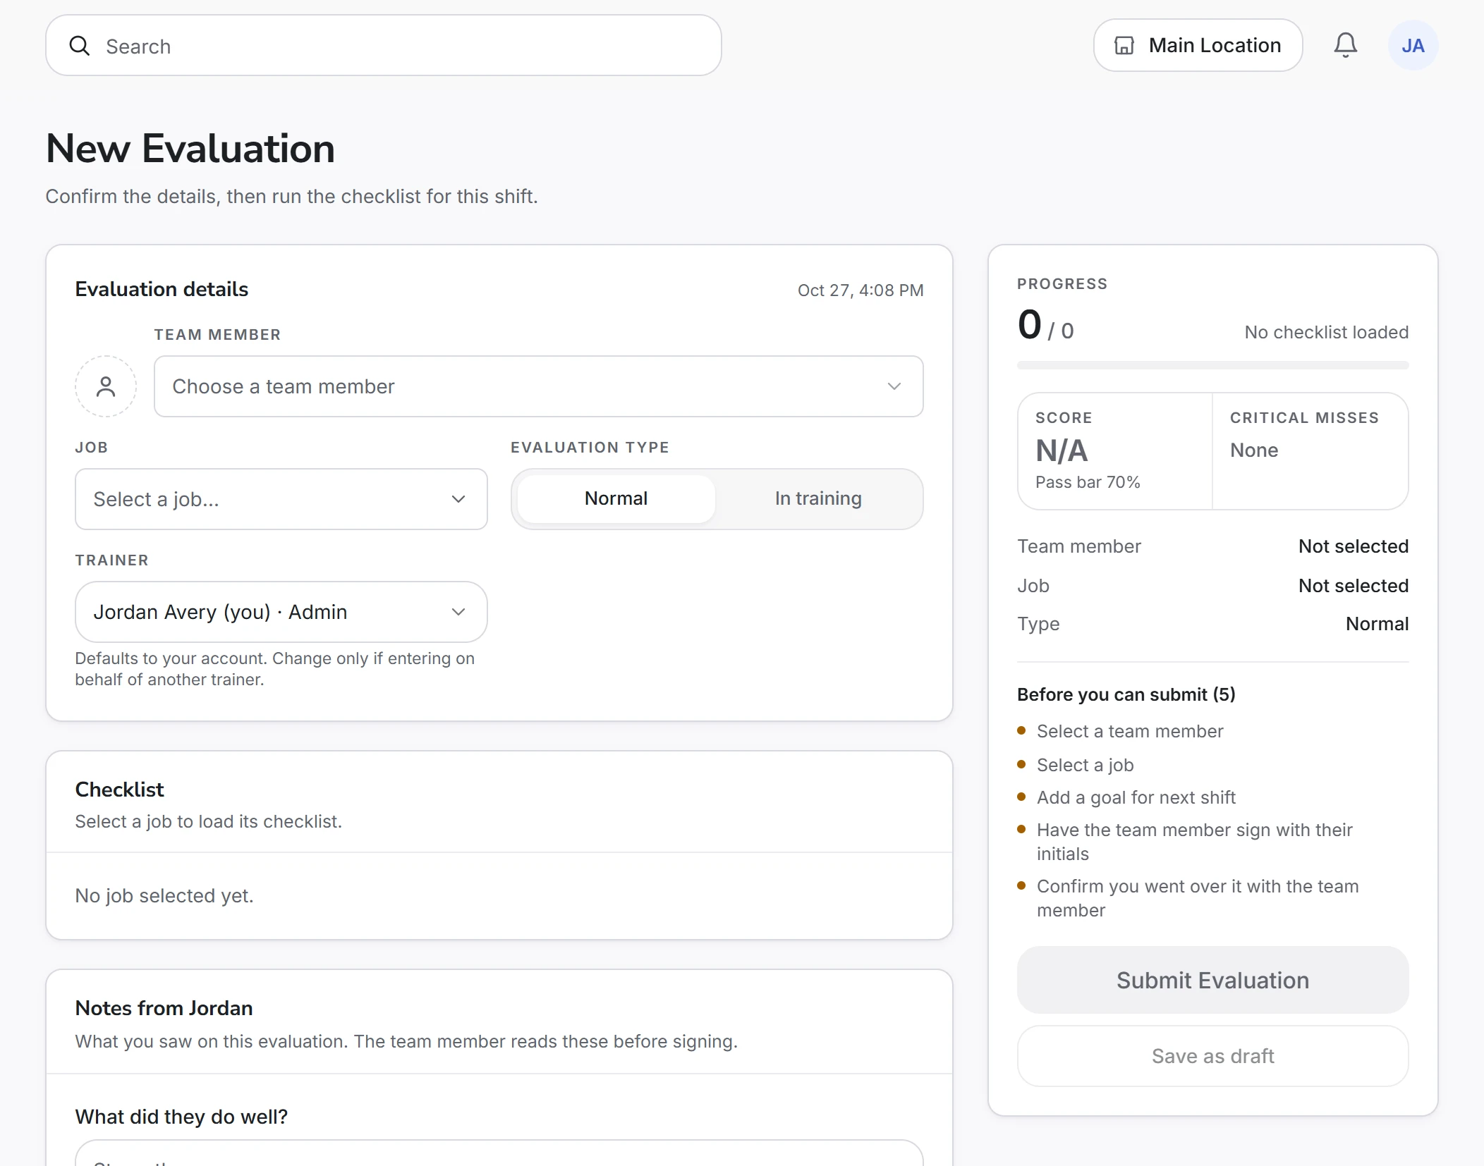Click the PROGRESS label
1484x1166 pixels.
click(x=1062, y=284)
